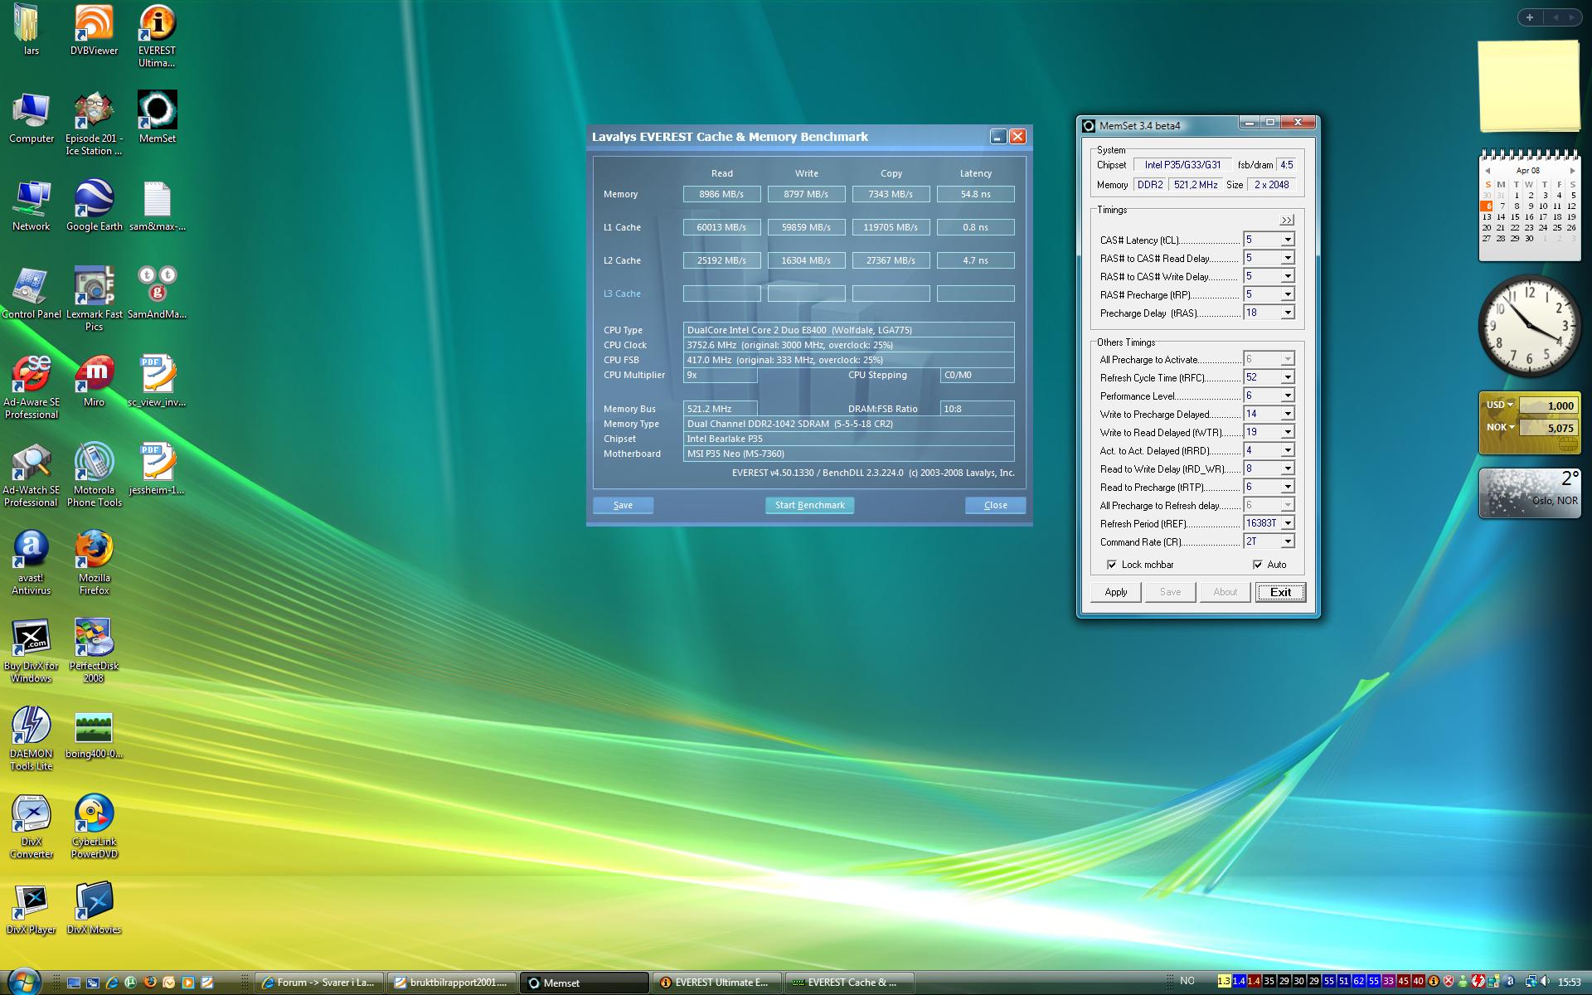
Task: Open DivX Player desktop shortcut
Action: [x=32, y=908]
